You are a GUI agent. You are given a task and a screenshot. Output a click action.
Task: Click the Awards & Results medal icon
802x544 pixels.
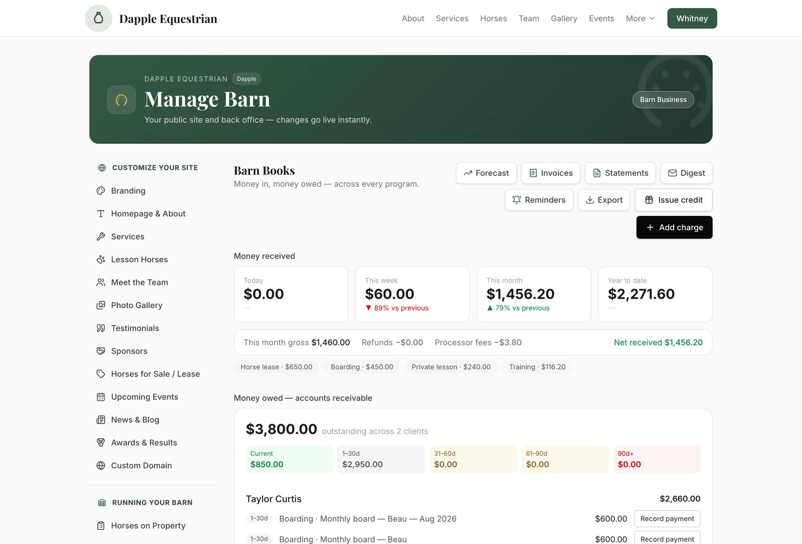(x=101, y=443)
